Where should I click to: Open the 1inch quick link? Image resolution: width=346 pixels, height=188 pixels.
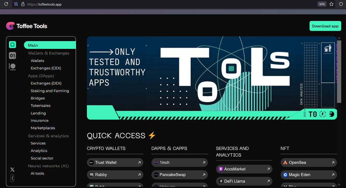[180, 162]
